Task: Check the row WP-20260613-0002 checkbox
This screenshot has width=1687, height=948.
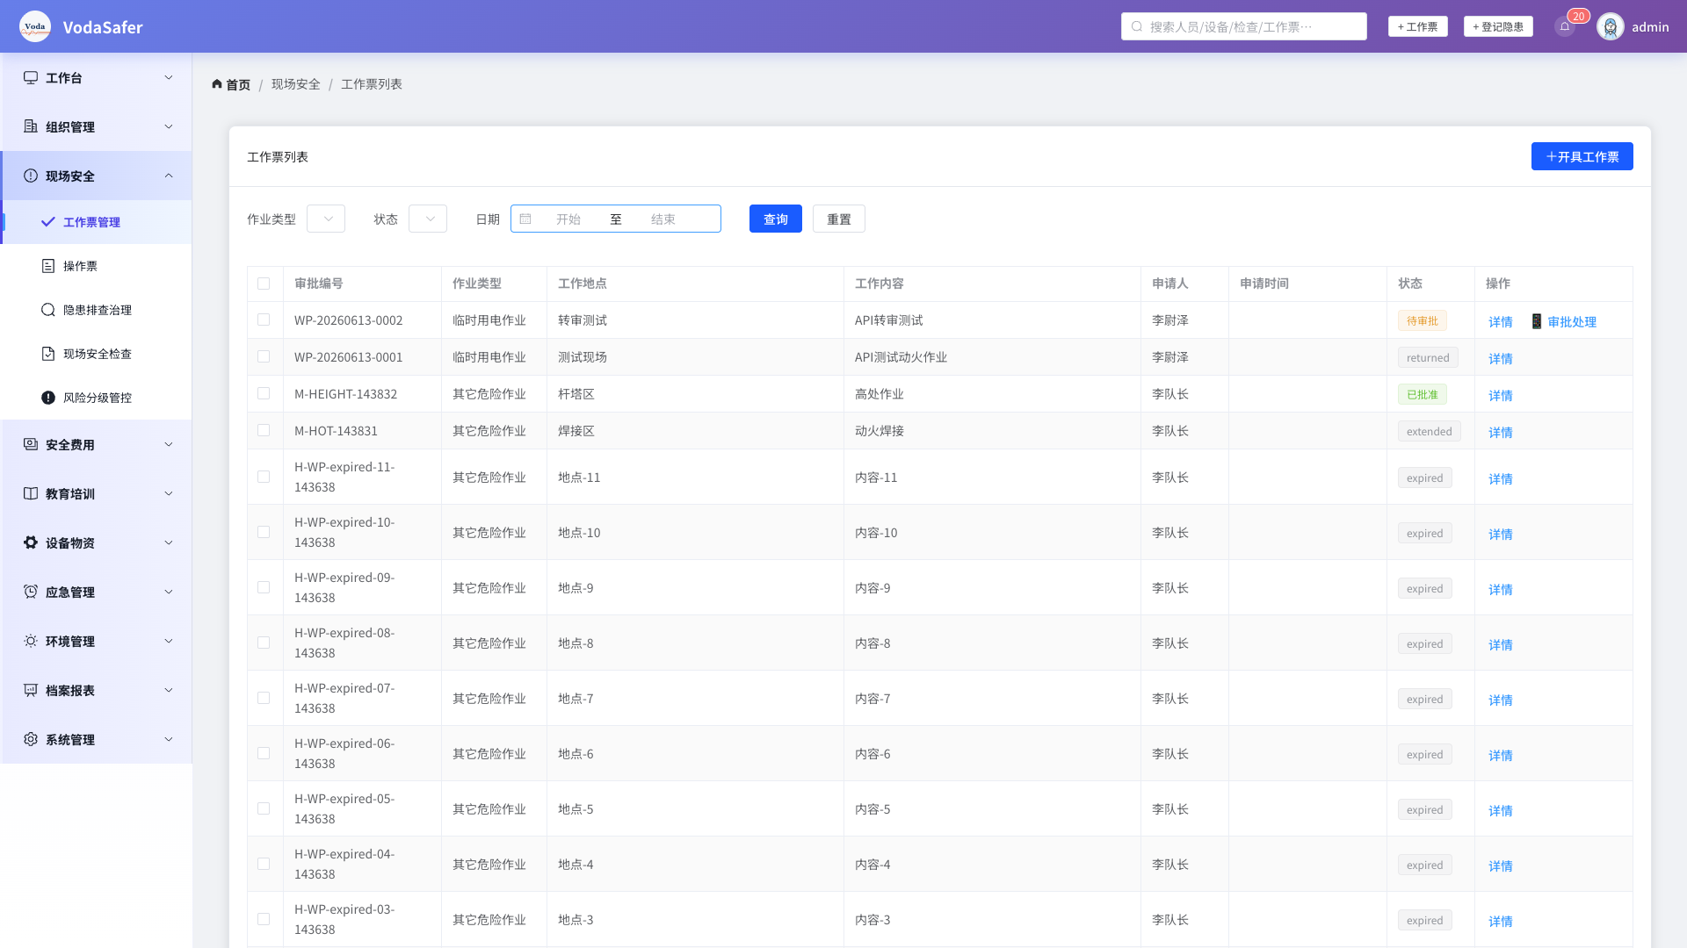Action: tap(264, 320)
